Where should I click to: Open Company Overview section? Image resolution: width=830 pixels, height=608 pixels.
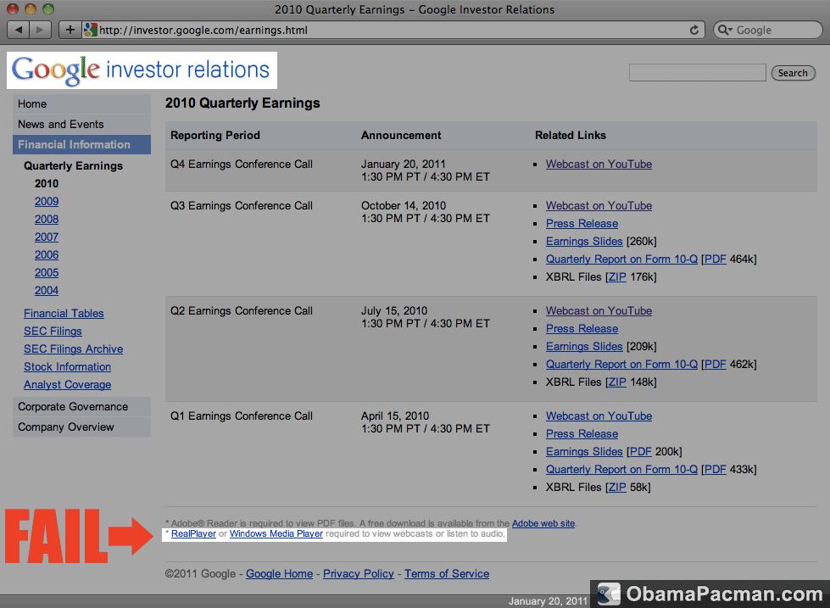click(x=81, y=427)
